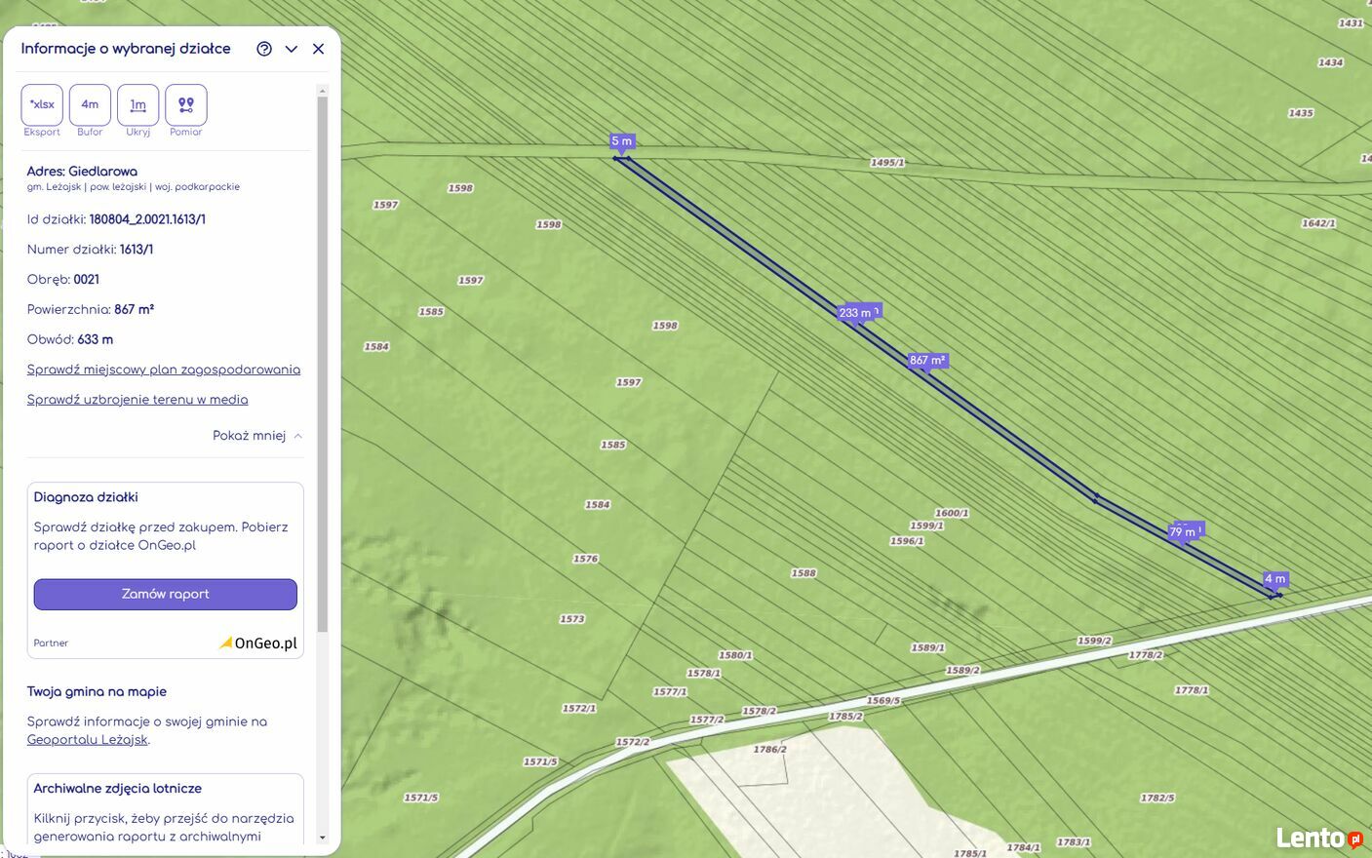The image size is (1372, 858).
Task: Open 'Sprawdź uzbrojenie terenu w media' link
Action: tap(137, 400)
